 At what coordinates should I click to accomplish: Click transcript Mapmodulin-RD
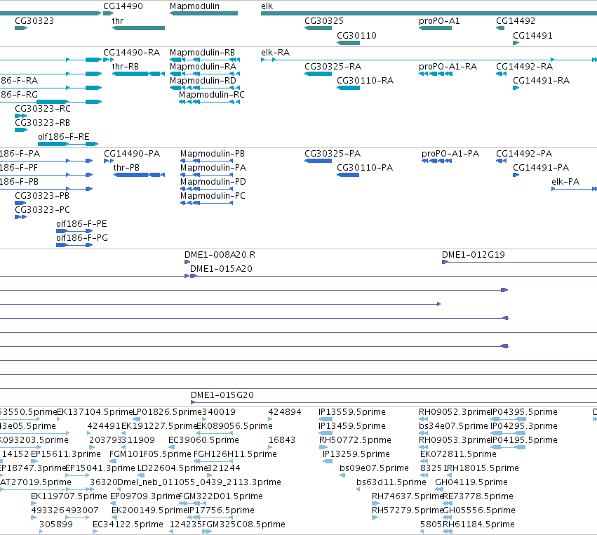(203, 81)
